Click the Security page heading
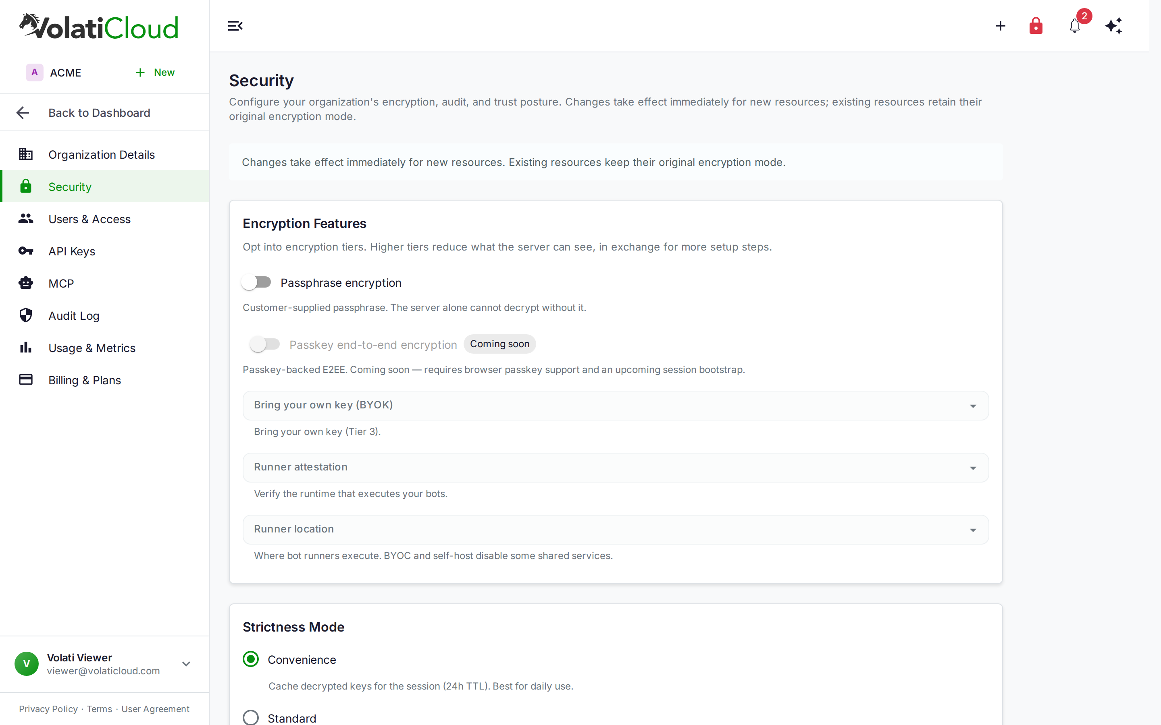 (261, 81)
